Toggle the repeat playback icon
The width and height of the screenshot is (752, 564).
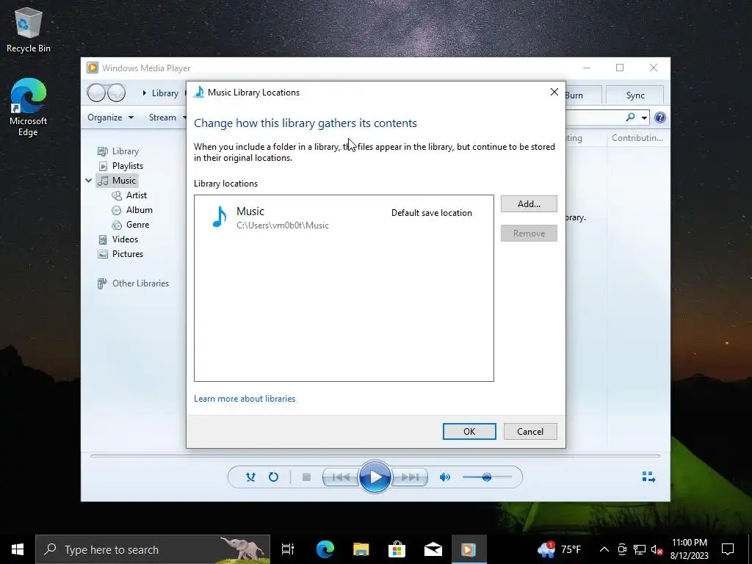coord(273,477)
